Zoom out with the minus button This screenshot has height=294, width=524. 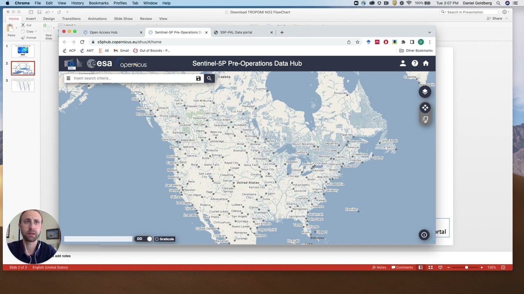[x=448, y=267]
